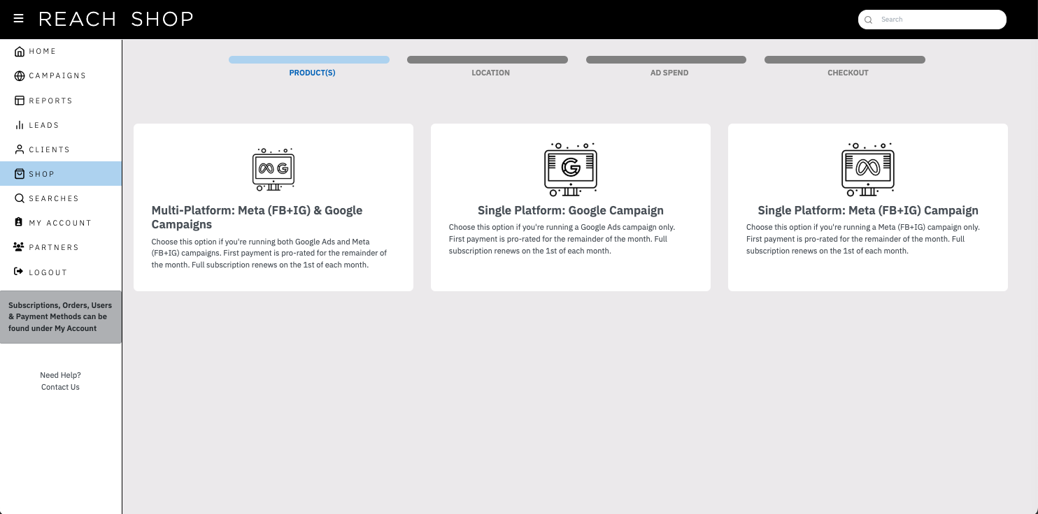Image resolution: width=1038 pixels, height=514 pixels.
Task: Click the Home house icon
Action: 20,52
